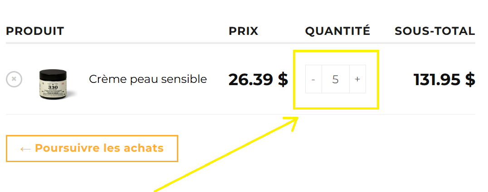This screenshot has width=488, height=192.
Task: Click the dollar sign after 26.39
Action: click(x=283, y=80)
